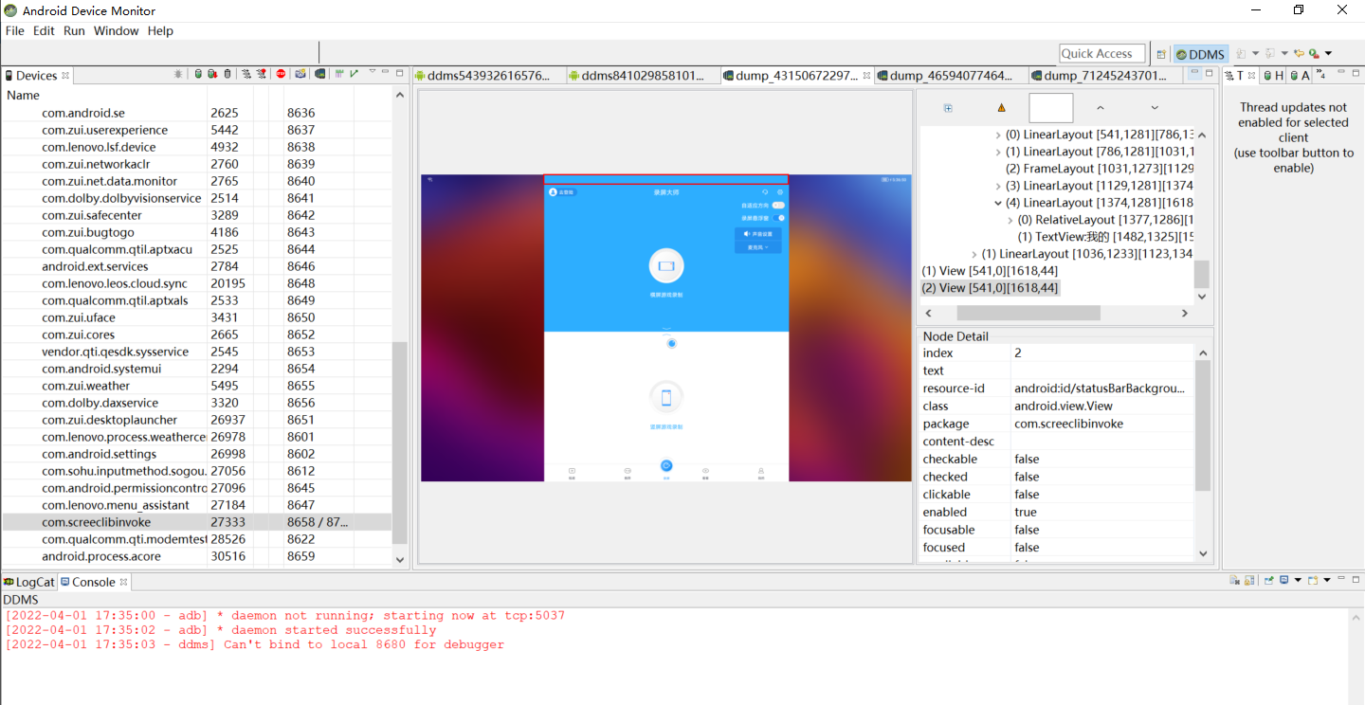Viewport: 1365px width, 705px height.
Task: Open the Allocation (A) tab
Action: (1300, 76)
